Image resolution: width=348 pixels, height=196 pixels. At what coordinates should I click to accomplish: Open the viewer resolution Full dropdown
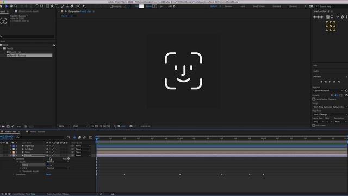pos(80,126)
